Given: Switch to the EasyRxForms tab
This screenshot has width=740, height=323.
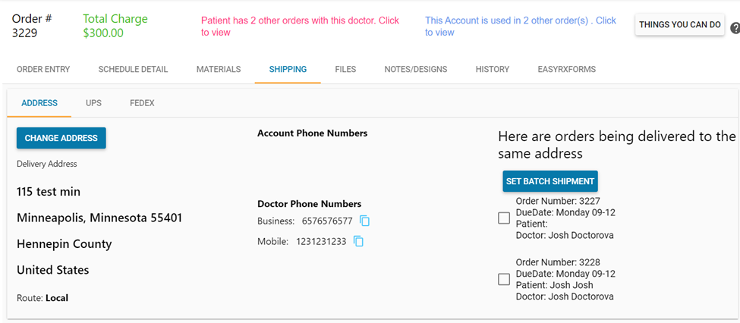Looking at the screenshot, I should 566,69.
